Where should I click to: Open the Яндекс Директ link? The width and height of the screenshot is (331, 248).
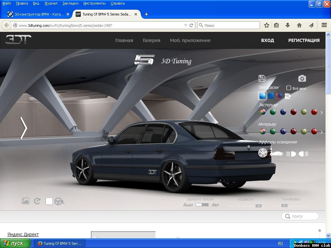23,234
